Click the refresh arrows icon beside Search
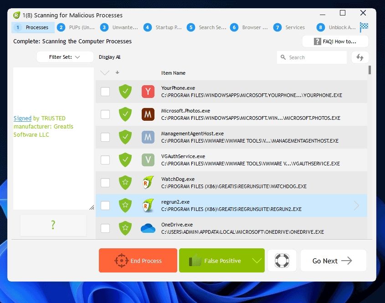Viewport: 385px width, 303px height. click(x=360, y=57)
